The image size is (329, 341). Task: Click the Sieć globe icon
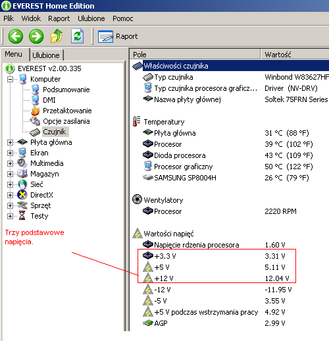coord(22,184)
